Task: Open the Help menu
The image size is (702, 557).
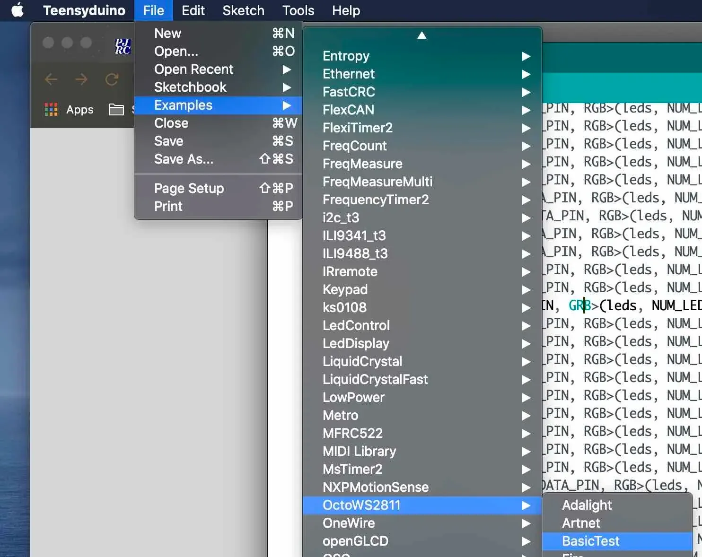Action: click(346, 10)
